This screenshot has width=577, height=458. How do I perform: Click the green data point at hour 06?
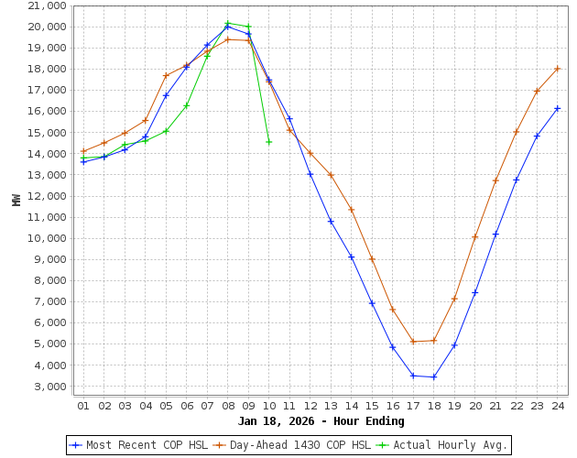click(187, 105)
